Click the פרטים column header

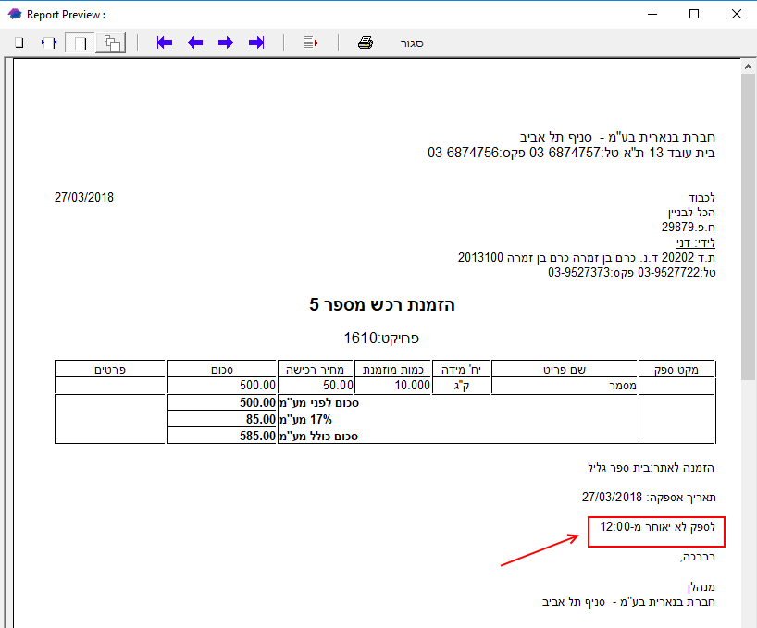(x=110, y=369)
